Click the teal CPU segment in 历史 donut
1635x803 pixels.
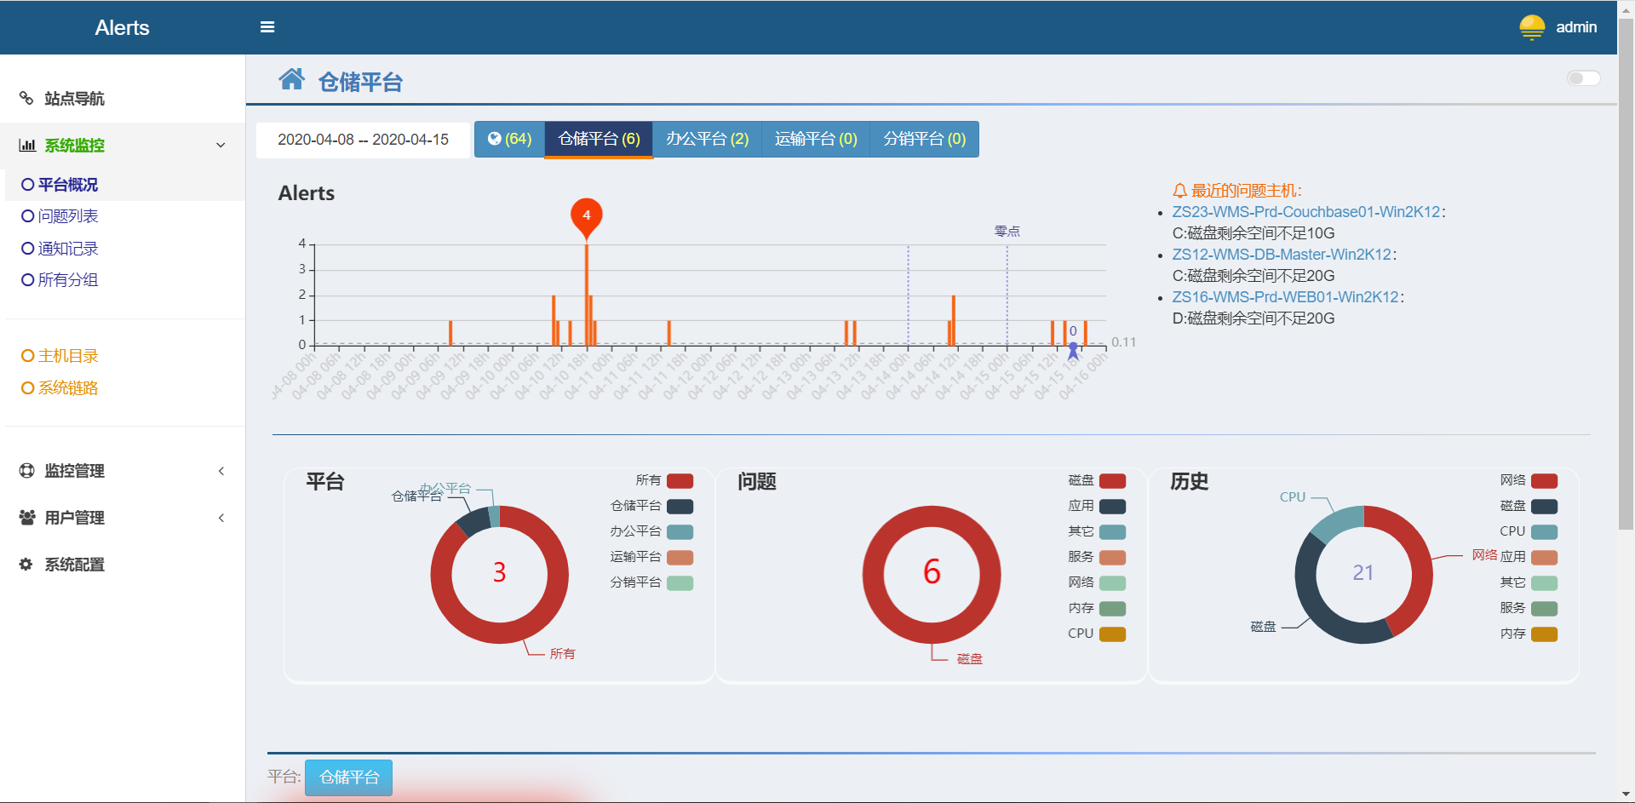[1340, 522]
